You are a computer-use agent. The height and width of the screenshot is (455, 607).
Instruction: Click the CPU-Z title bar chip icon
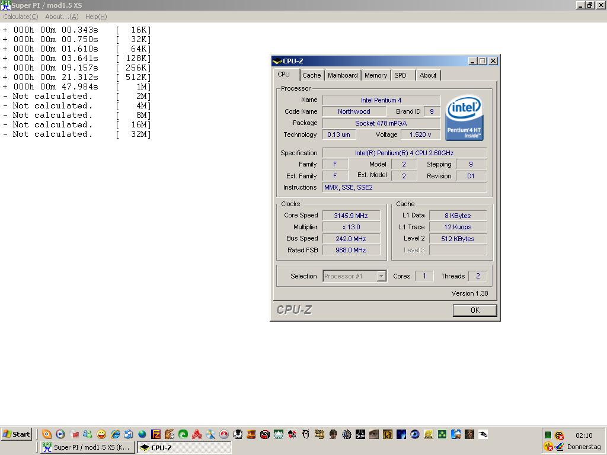277,61
